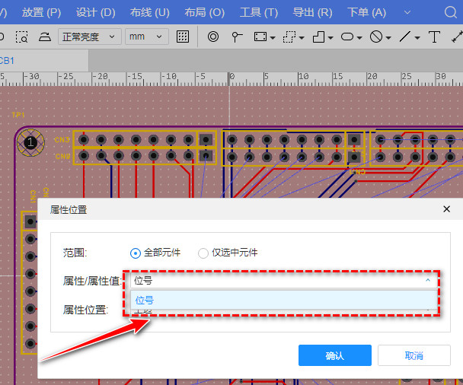This screenshot has height=385, width=463.
Task: Select the zoom area search icon
Action: pos(22,37)
